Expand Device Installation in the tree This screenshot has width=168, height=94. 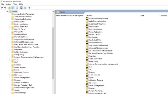pos(10,24)
